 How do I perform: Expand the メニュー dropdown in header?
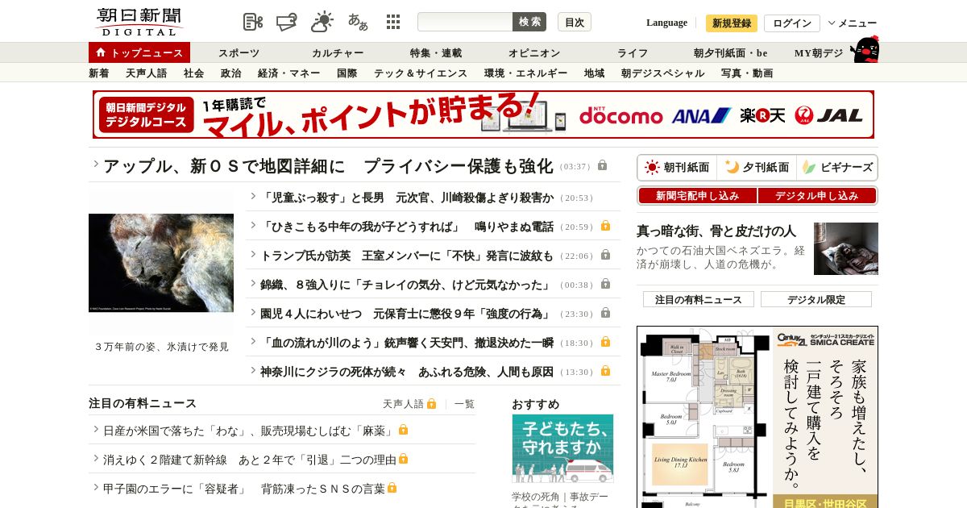click(853, 23)
